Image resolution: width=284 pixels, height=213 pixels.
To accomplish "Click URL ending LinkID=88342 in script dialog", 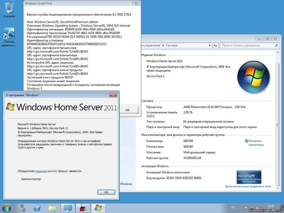I will [x=57, y=51].
